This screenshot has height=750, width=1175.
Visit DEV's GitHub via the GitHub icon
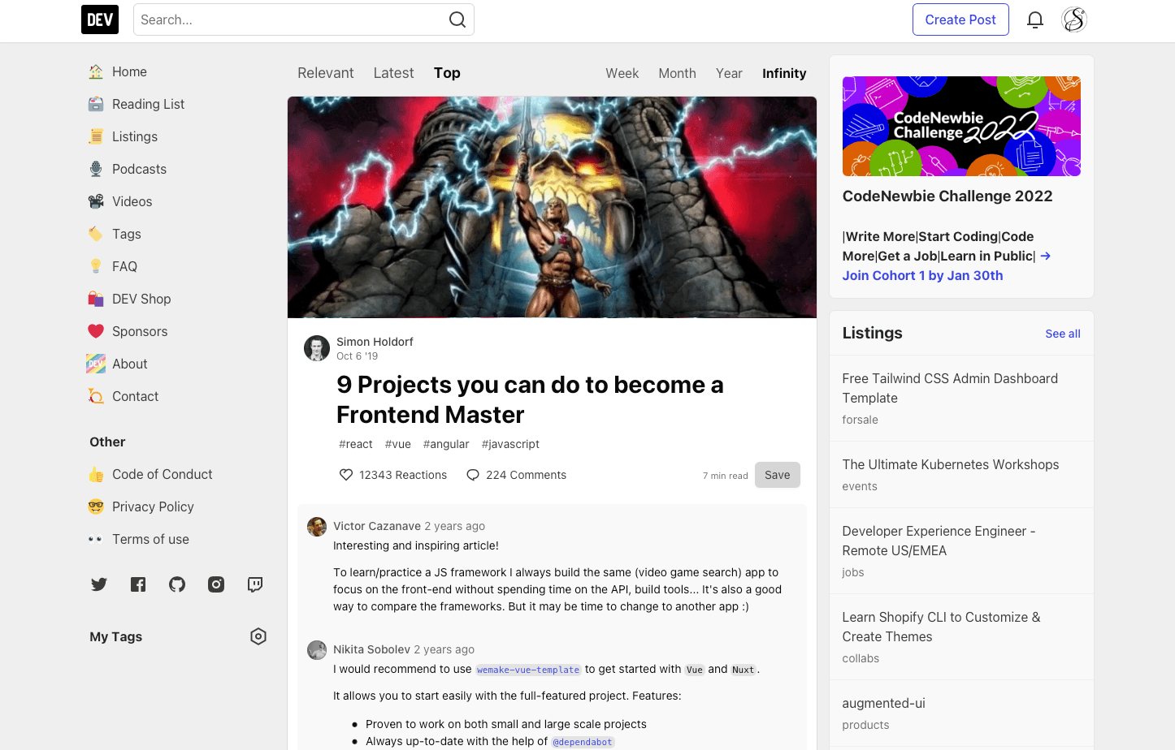(177, 584)
